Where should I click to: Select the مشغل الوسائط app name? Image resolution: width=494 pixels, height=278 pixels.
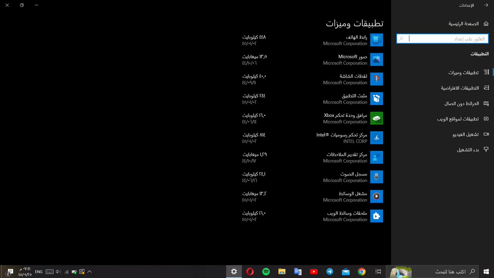[x=353, y=194]
